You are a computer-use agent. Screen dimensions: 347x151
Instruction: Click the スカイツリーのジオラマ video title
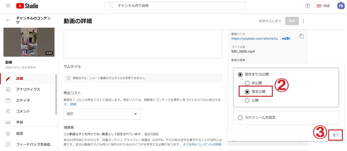point(21,67)
